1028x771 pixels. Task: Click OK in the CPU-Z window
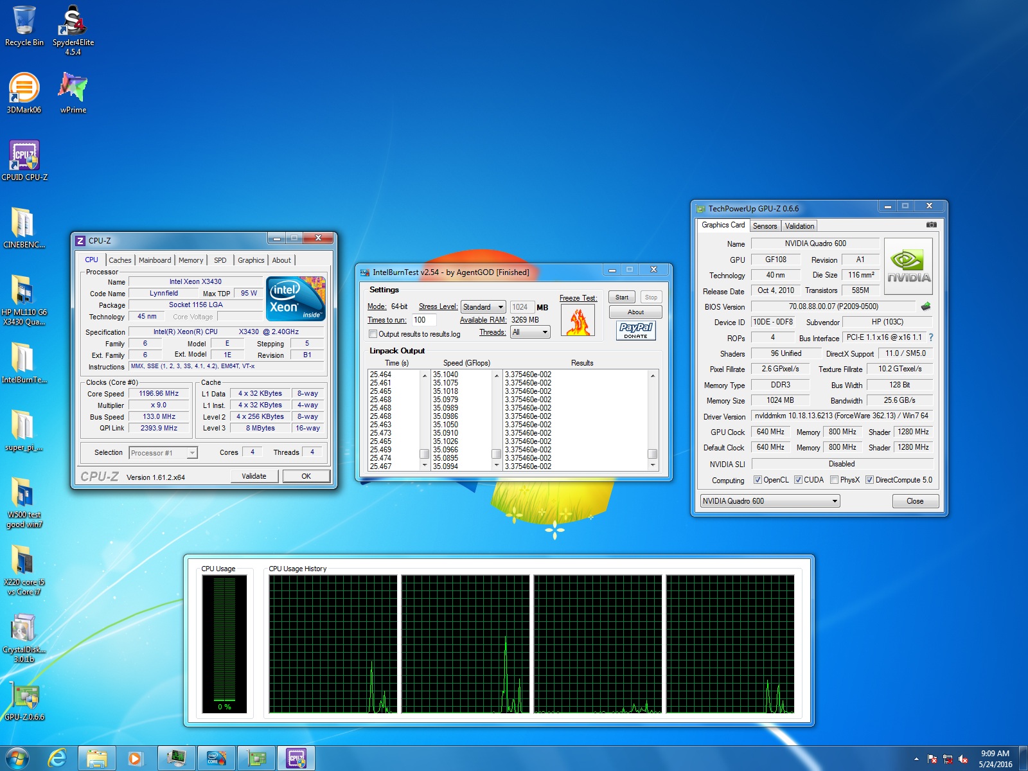click(306, 476)
